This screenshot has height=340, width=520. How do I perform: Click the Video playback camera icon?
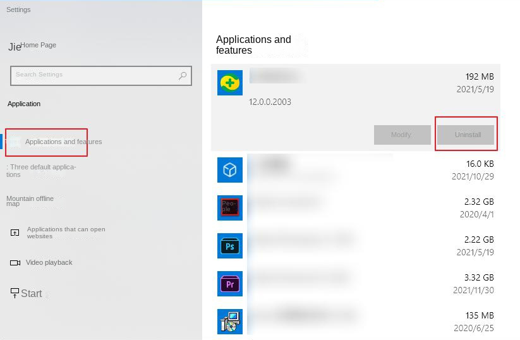[x=15, y=263]
